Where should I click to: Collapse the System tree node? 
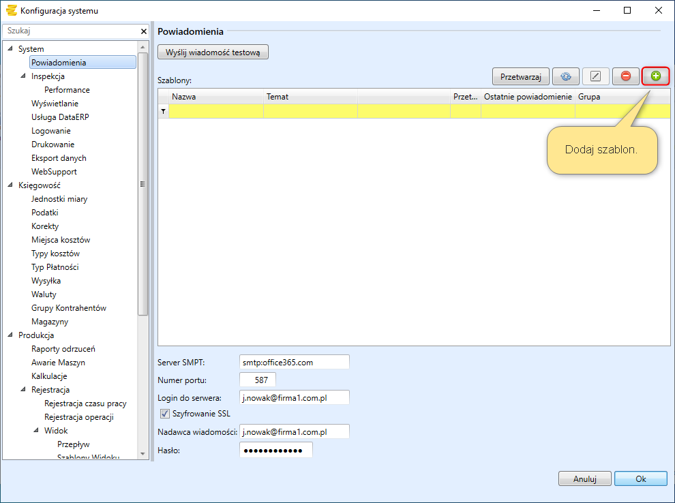pos(10,49)
